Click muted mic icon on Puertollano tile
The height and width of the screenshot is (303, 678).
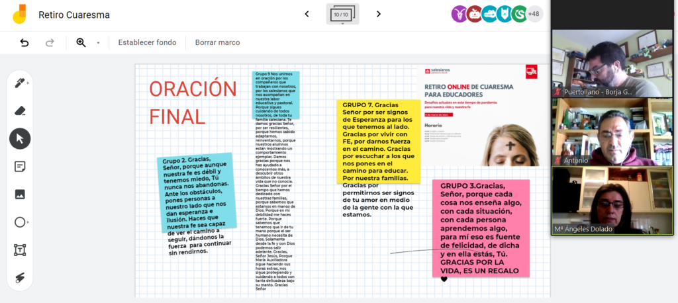[558, 92]
